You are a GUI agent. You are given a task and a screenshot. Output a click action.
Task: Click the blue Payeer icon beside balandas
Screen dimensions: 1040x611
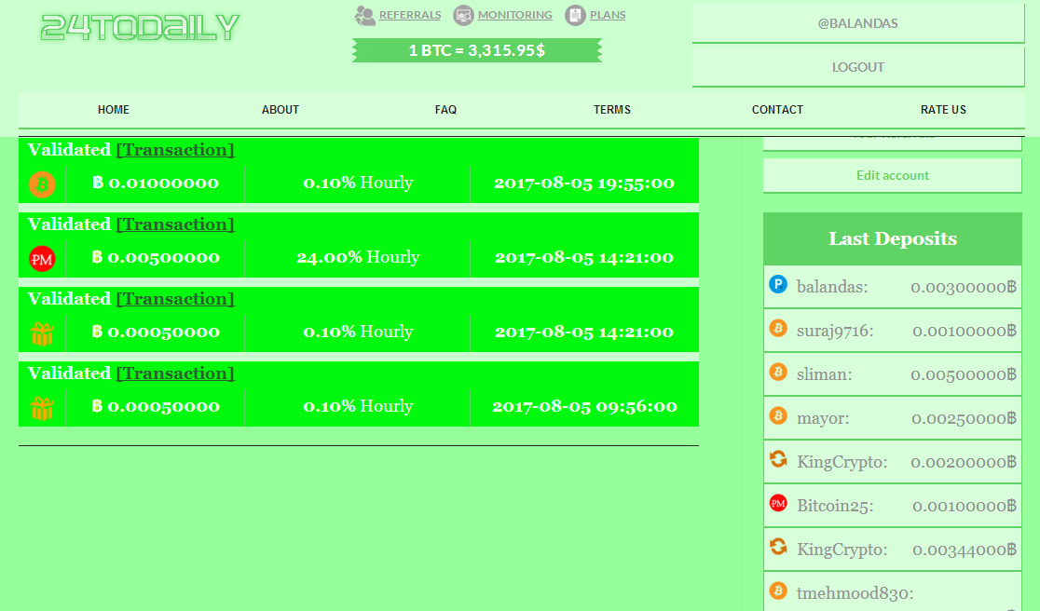click(x=778, y=285)
